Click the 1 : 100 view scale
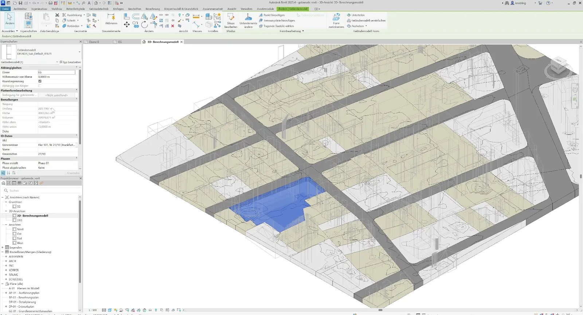 point(93,310)
